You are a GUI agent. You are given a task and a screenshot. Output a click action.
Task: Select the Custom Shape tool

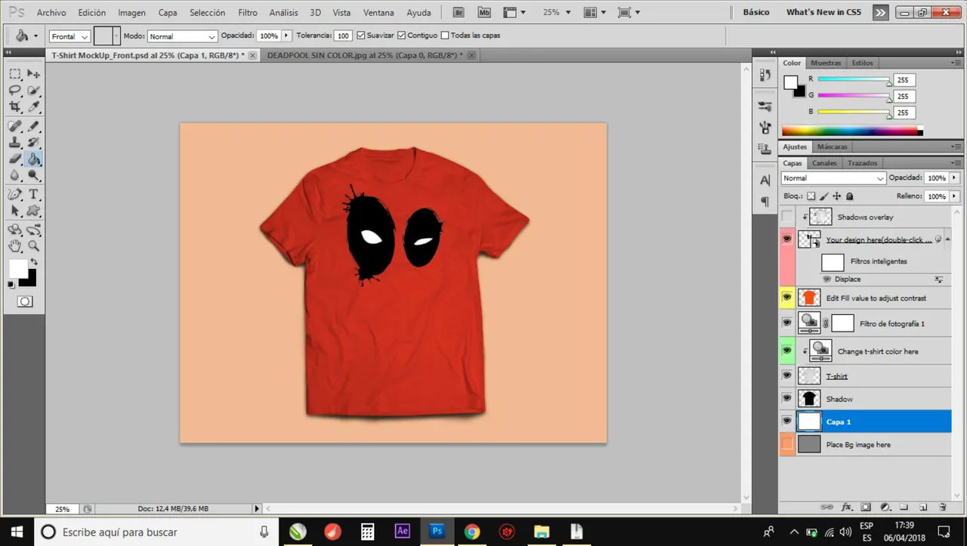point(34,211)
